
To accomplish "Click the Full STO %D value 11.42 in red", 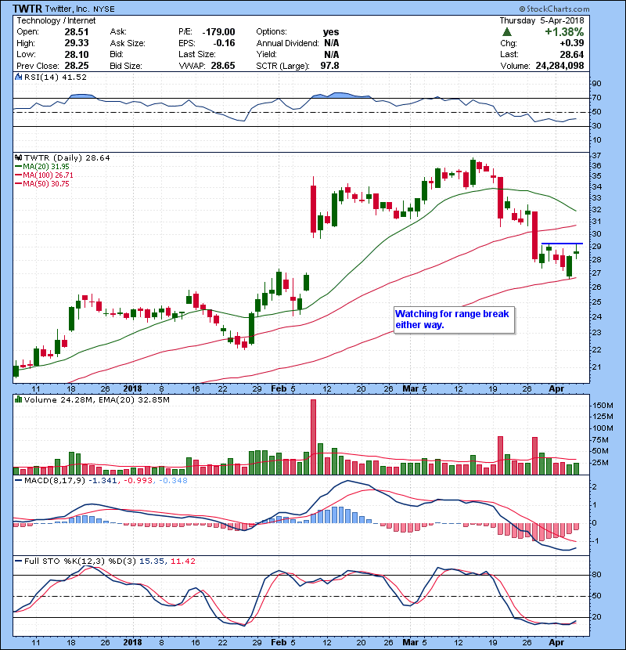I will pyautogui.click(x=182, y=562).
